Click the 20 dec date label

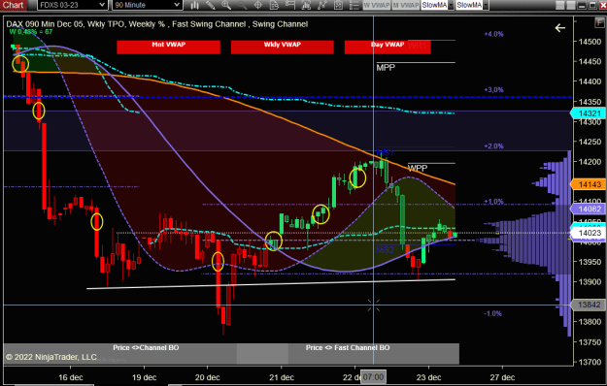[x=207, y=377]
